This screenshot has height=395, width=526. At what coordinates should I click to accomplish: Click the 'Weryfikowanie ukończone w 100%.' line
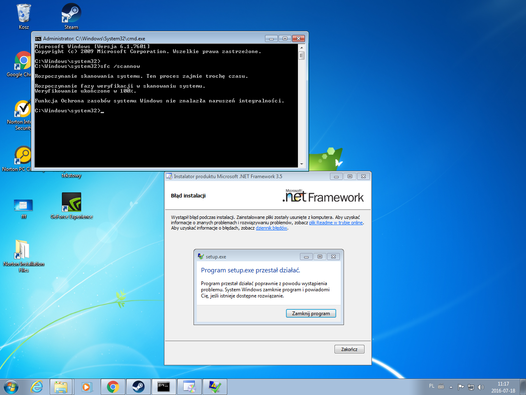[85, 91]
